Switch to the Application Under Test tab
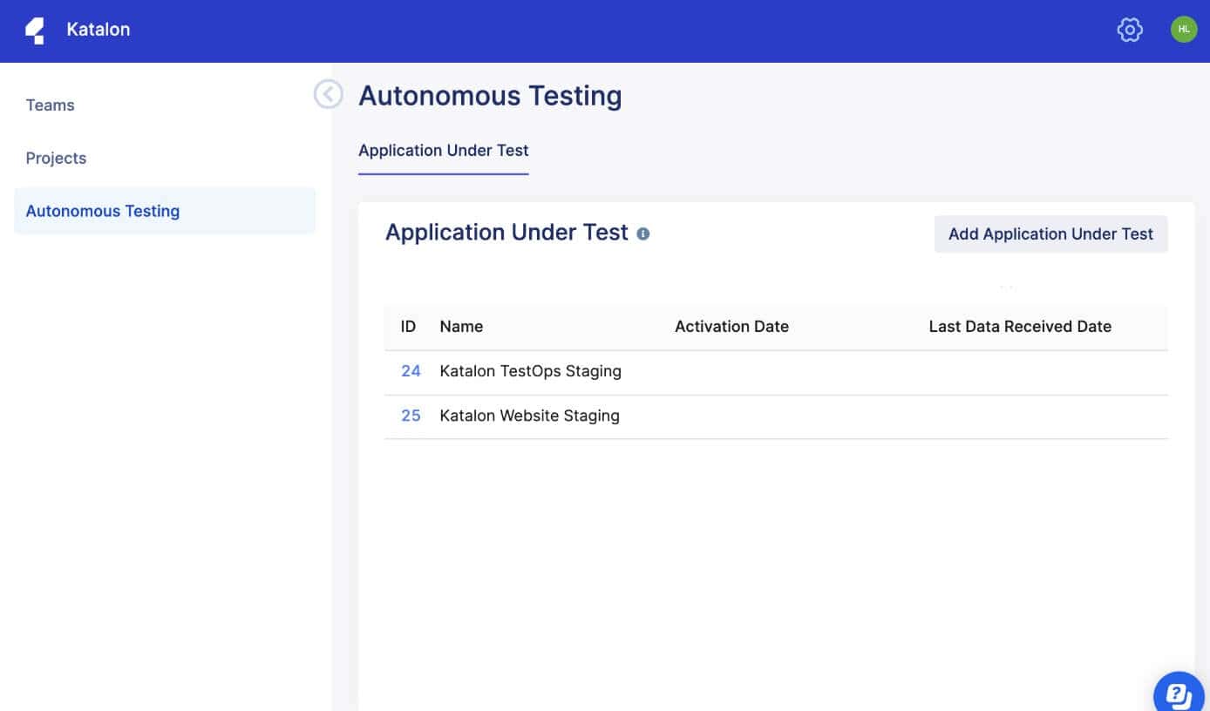Screen dimensions: 1210x711 [444, 151]
